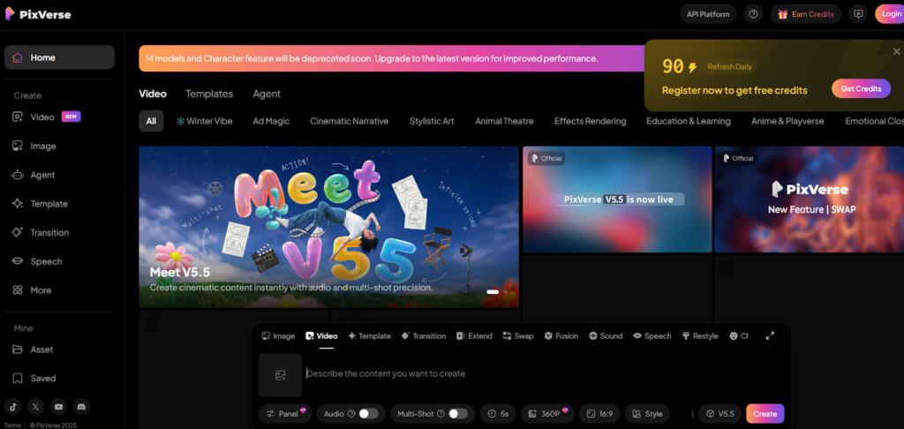This screenshot has height=429, width=904.
Task: Click the download app icon beside Login
Action: tap(857, 14)
